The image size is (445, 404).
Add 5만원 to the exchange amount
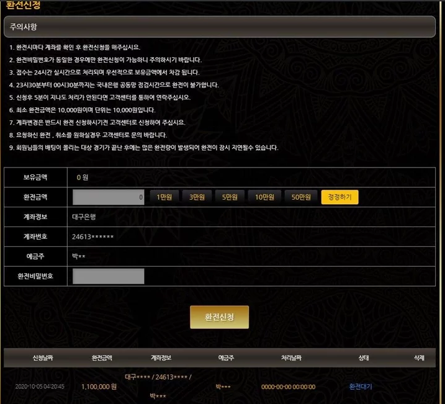[230, 197]
